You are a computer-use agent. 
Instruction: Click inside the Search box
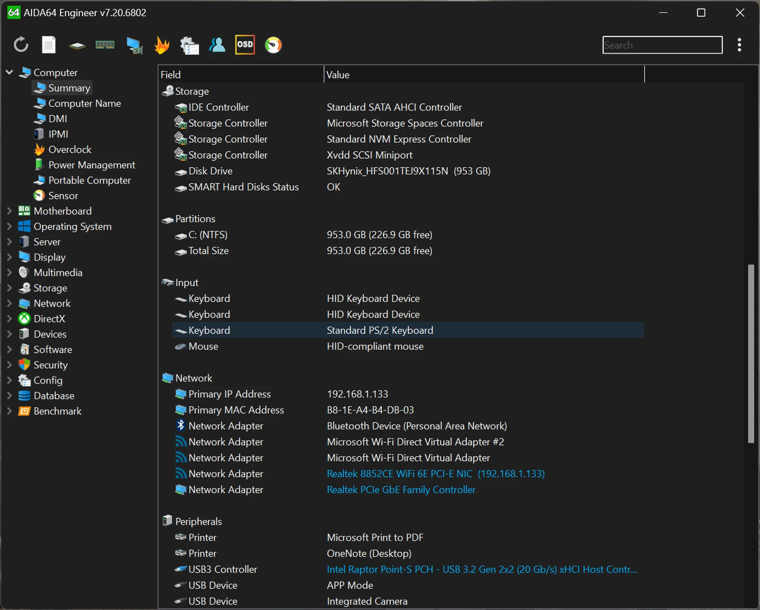[x=662, y=45]
